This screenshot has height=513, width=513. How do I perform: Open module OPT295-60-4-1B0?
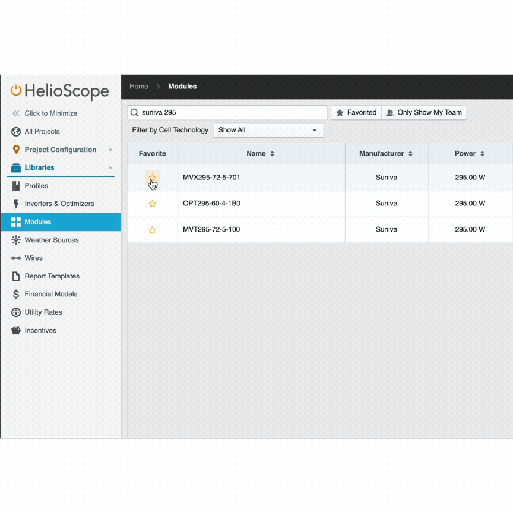pyautogui.click(x=212, y=204)
